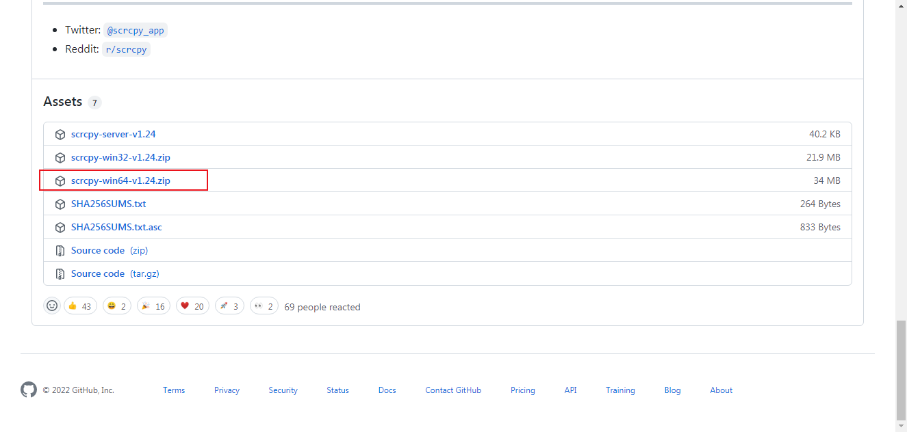This screenshot has height=432, width=907.
Task: Click the 264 Bytes file size
Action: coord(820,204)
